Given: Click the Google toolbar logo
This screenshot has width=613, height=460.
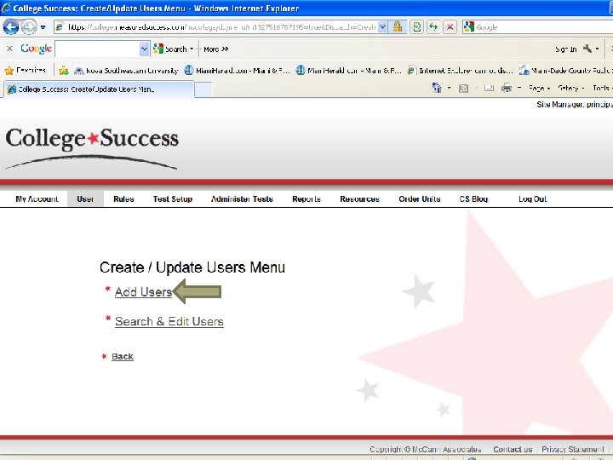Looking at the screenshot, I should [36, 49].
